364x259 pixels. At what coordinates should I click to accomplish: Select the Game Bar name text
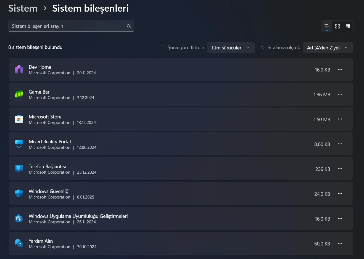pos(39,92)
